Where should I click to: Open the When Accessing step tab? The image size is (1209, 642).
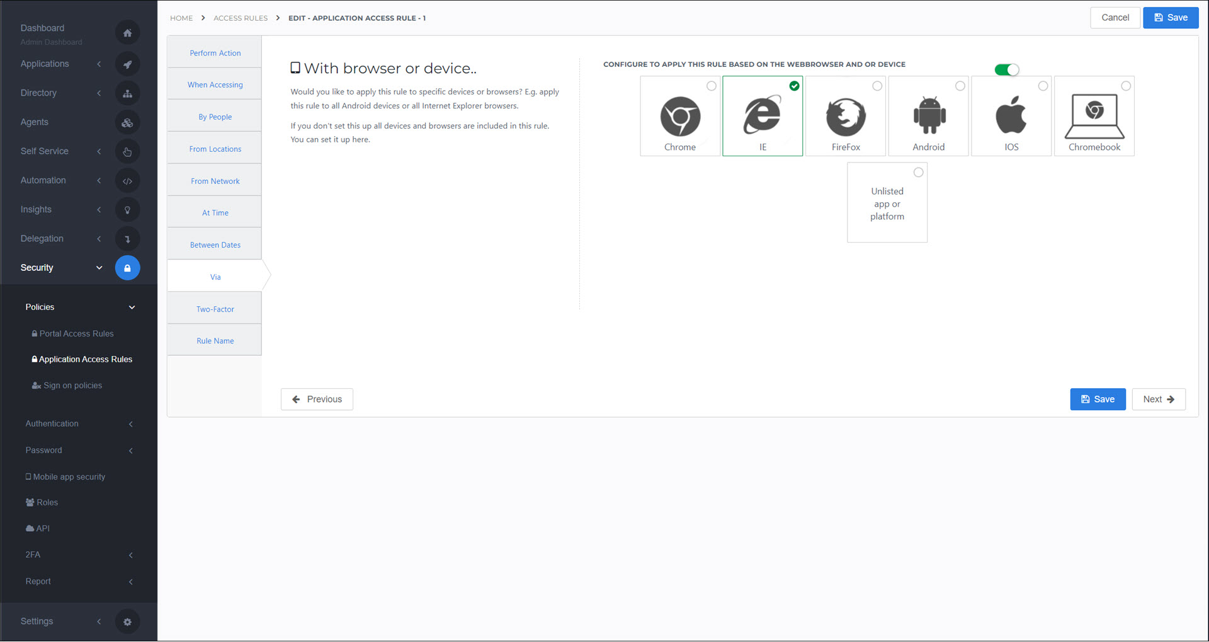[215, 84]
